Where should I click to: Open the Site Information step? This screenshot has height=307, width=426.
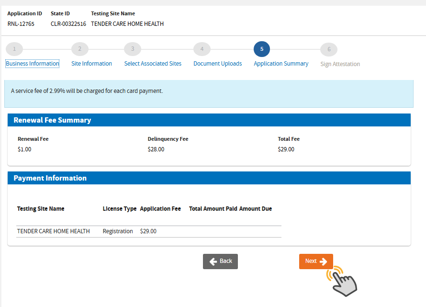pos(91,64)
